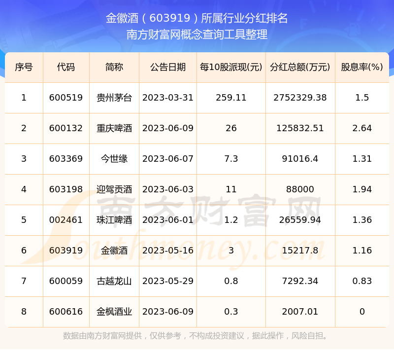Image resolution: width=394 pixels, height=360 pixels.
Task: Click the 珠江啤酒 stock name
Action: coord(114,220)
